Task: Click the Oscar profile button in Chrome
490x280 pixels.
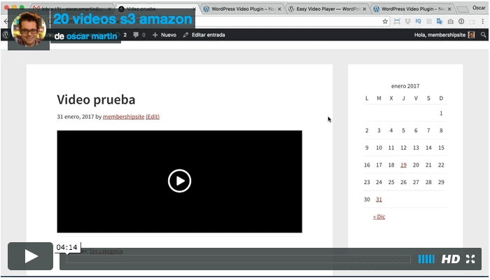Action: (478, 8)
